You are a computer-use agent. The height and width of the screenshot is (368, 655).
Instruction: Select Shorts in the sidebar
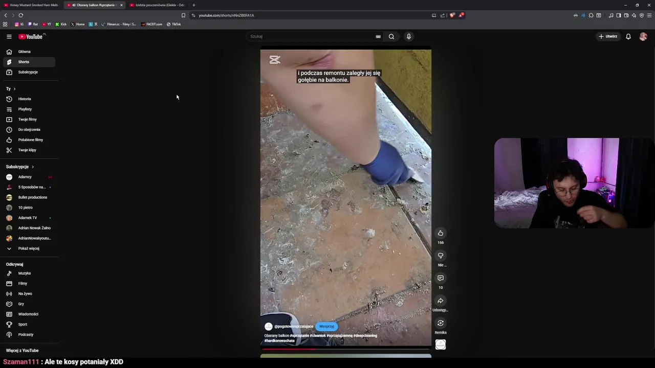click(x=29, y=62)
